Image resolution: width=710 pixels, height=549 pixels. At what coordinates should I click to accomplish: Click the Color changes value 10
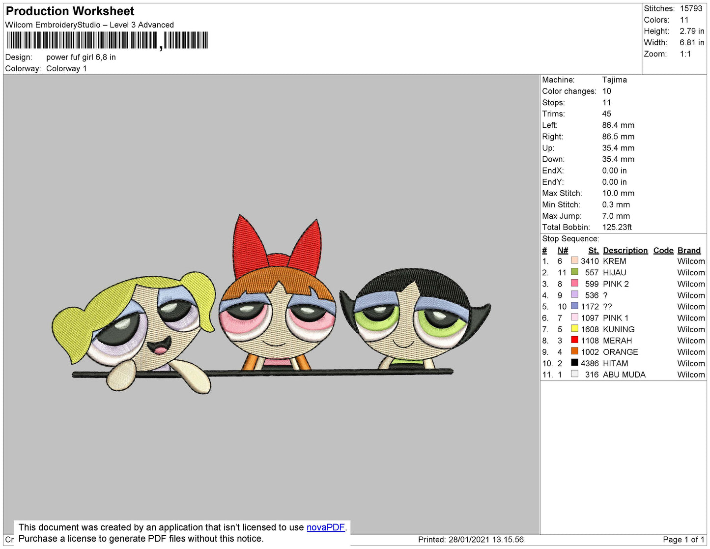607,91
